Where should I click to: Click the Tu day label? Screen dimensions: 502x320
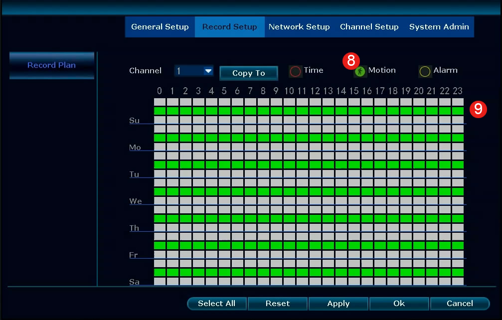(134, 174)
